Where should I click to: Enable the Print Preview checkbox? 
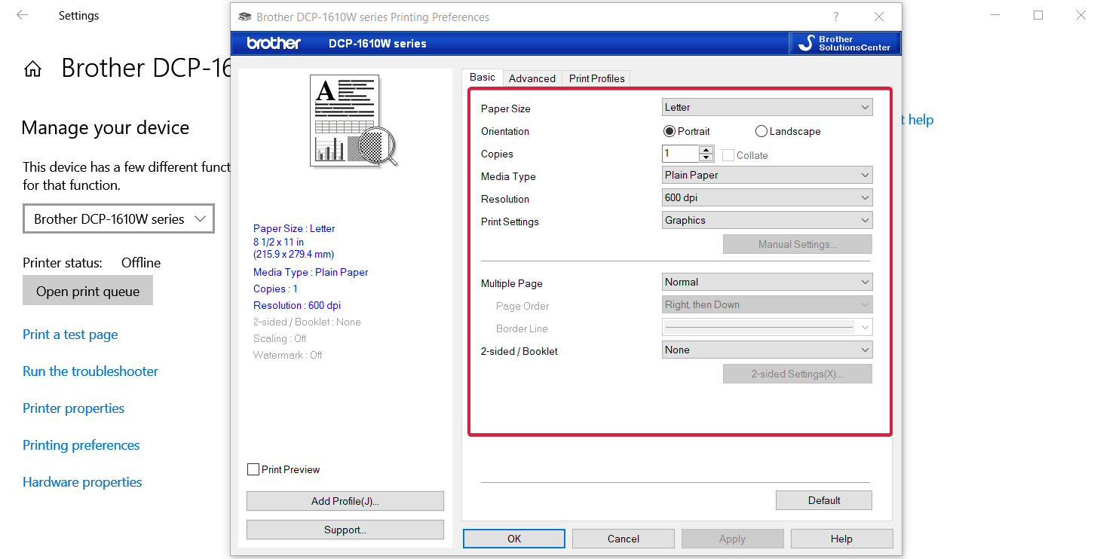(x=253, y=469)
